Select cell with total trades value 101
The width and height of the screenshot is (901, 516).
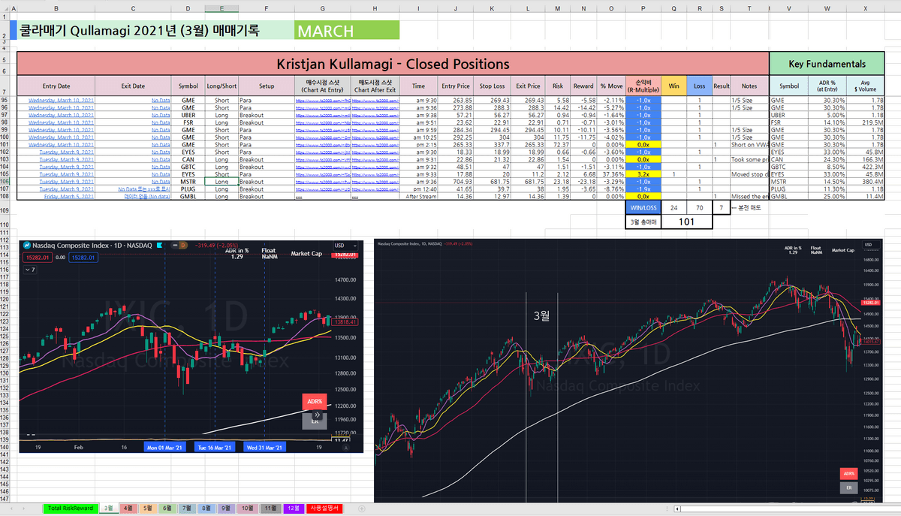point(685,222)
